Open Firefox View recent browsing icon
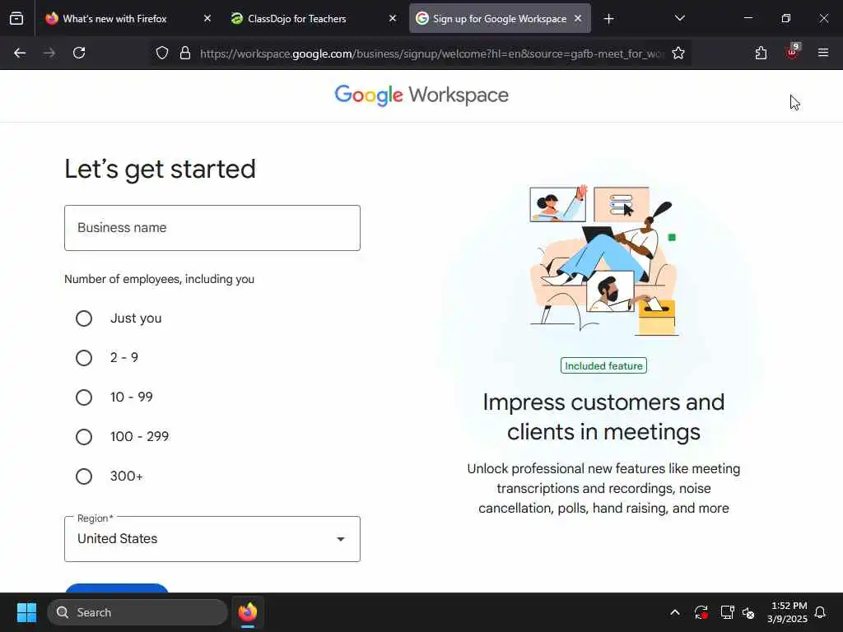 (x=16, y=18)
